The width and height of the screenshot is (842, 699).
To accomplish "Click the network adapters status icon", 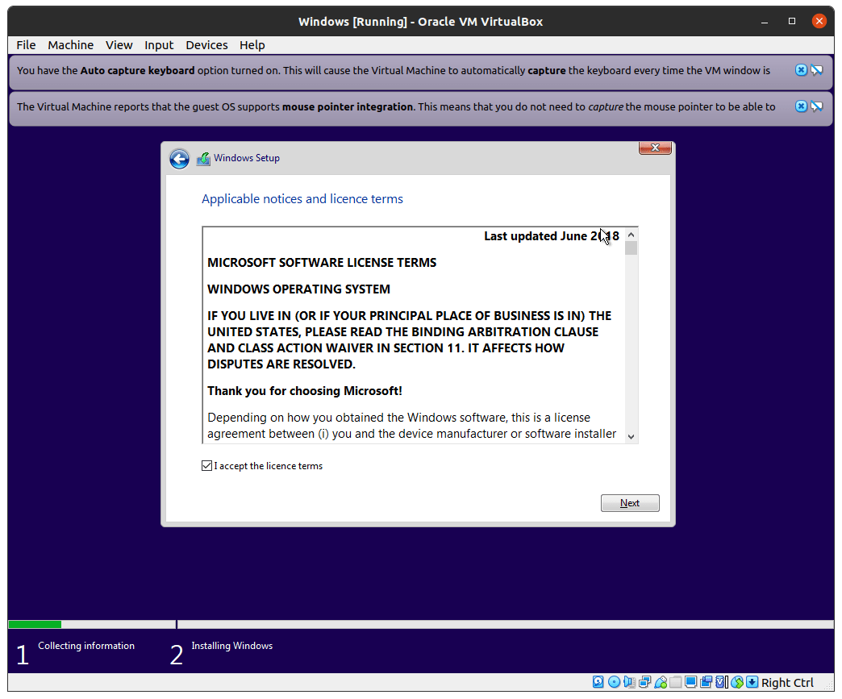I will coord(645,682).
